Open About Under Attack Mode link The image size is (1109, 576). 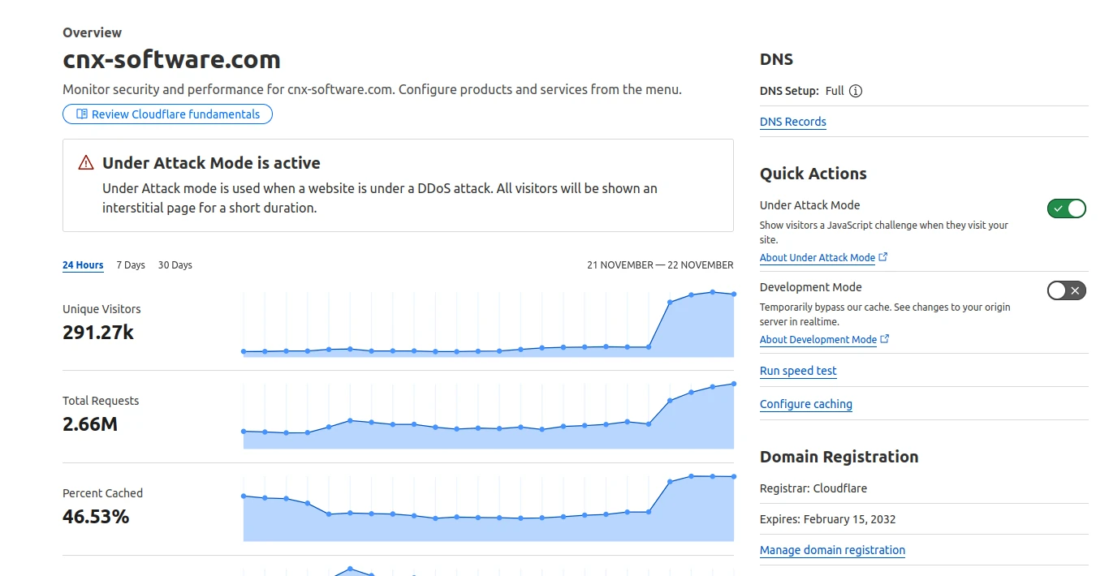[818, 257]
